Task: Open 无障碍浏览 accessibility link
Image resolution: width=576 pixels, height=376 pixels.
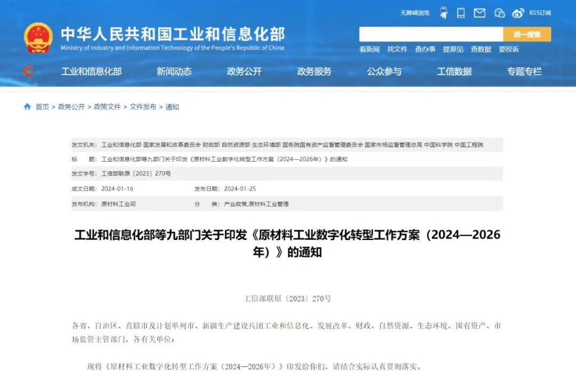Action: (415, 13)
